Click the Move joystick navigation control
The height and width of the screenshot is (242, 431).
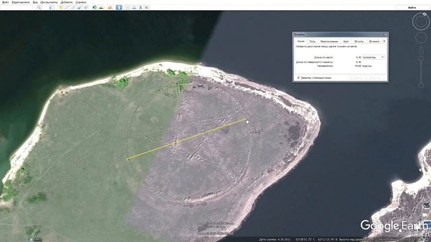pos(421,38)
